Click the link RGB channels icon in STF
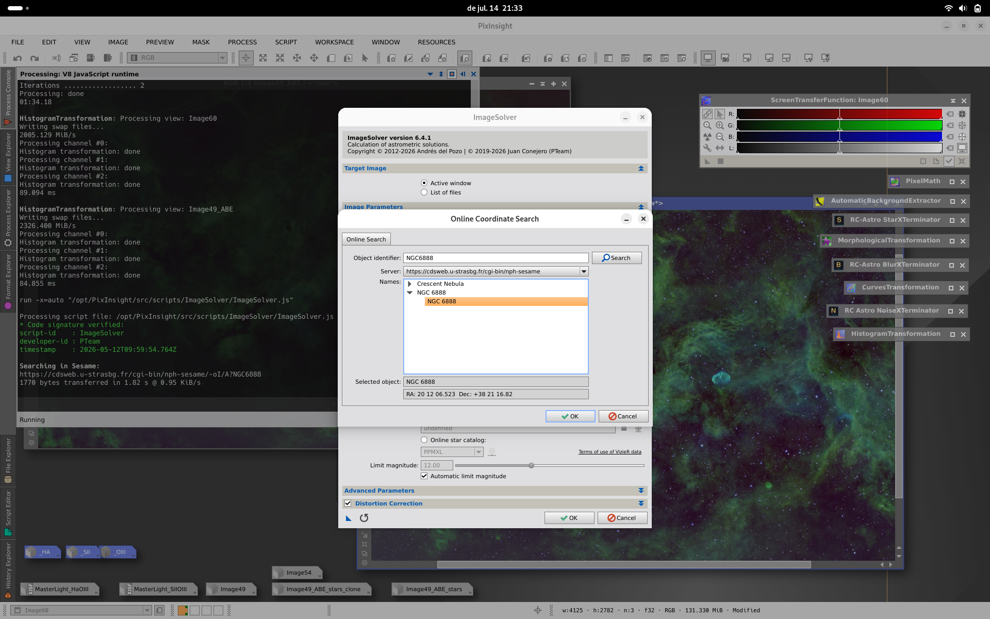Image resolution: width=990 pixels, height=619 pixels. coord(707,114)
